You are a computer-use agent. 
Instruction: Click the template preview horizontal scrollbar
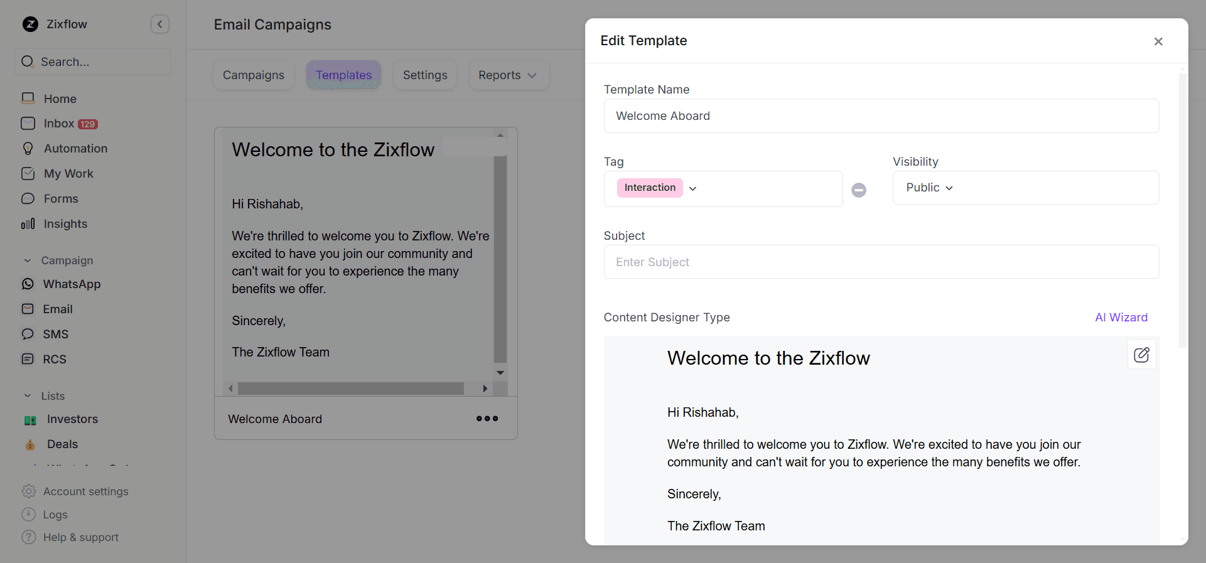pyautogui.click(x=350, y=389)
